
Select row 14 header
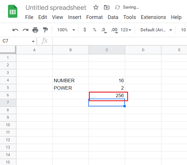click(8, 155)
